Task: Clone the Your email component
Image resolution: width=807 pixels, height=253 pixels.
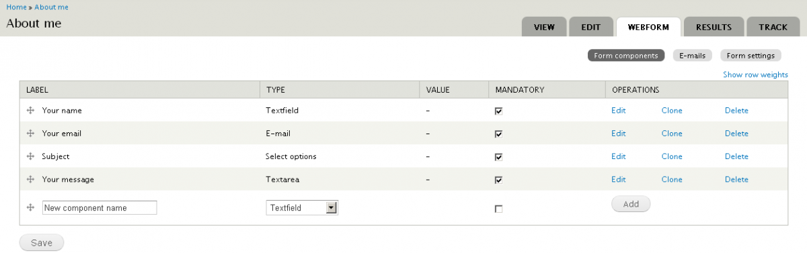Action: pyautogui.click(x=672, y=133)
